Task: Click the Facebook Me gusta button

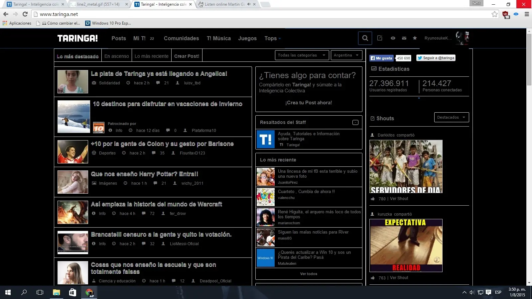Action: coord(381,58)
